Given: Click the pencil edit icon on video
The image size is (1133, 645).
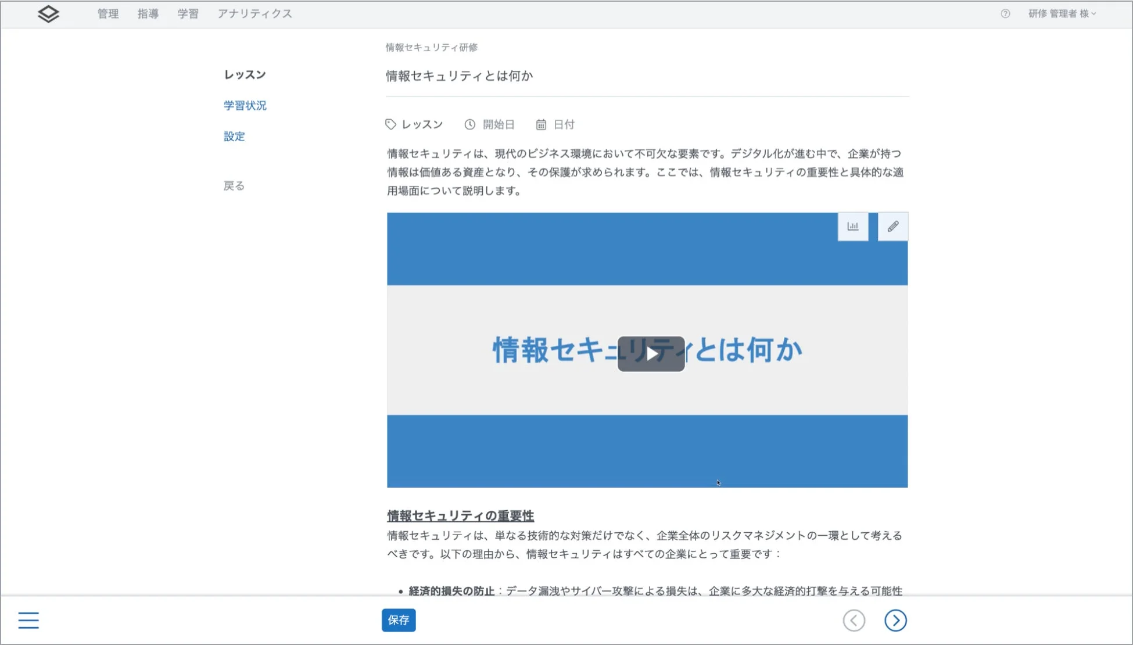Looking at the screenshot, I should coord(893,227).
